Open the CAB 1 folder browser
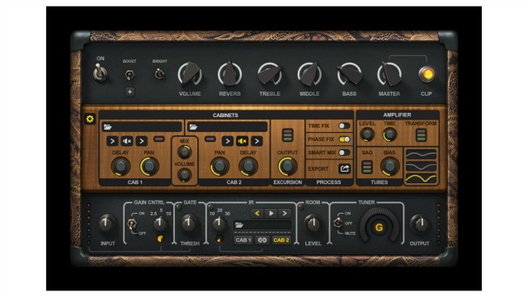 coord(108,127)
